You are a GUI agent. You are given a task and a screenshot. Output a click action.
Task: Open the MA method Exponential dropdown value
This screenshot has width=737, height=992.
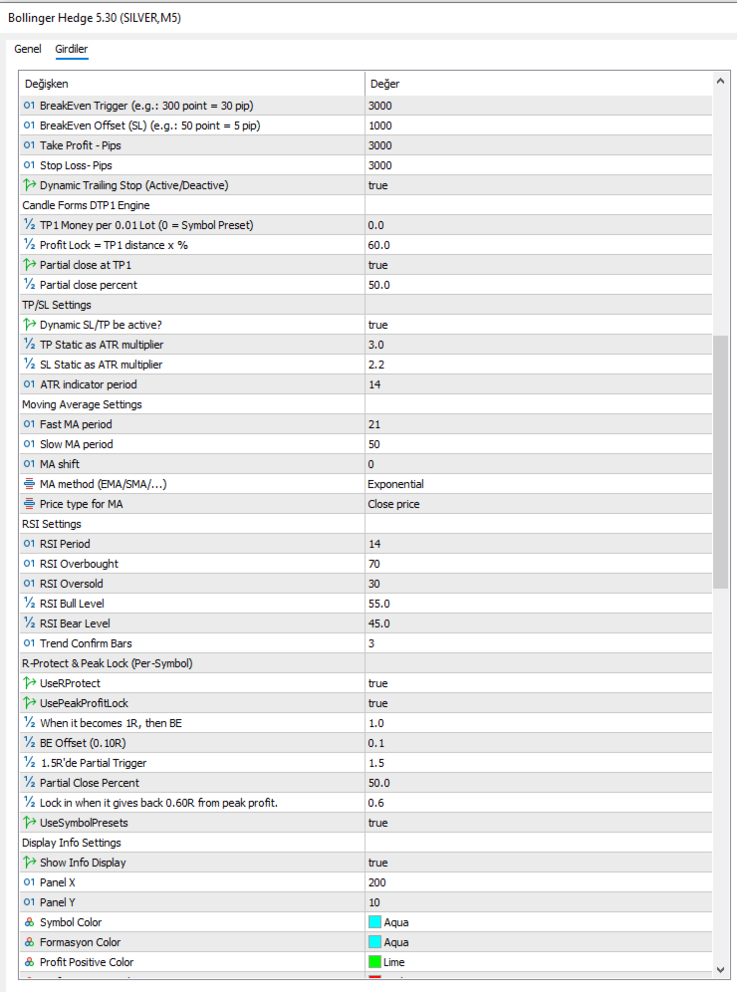[539, 484]
